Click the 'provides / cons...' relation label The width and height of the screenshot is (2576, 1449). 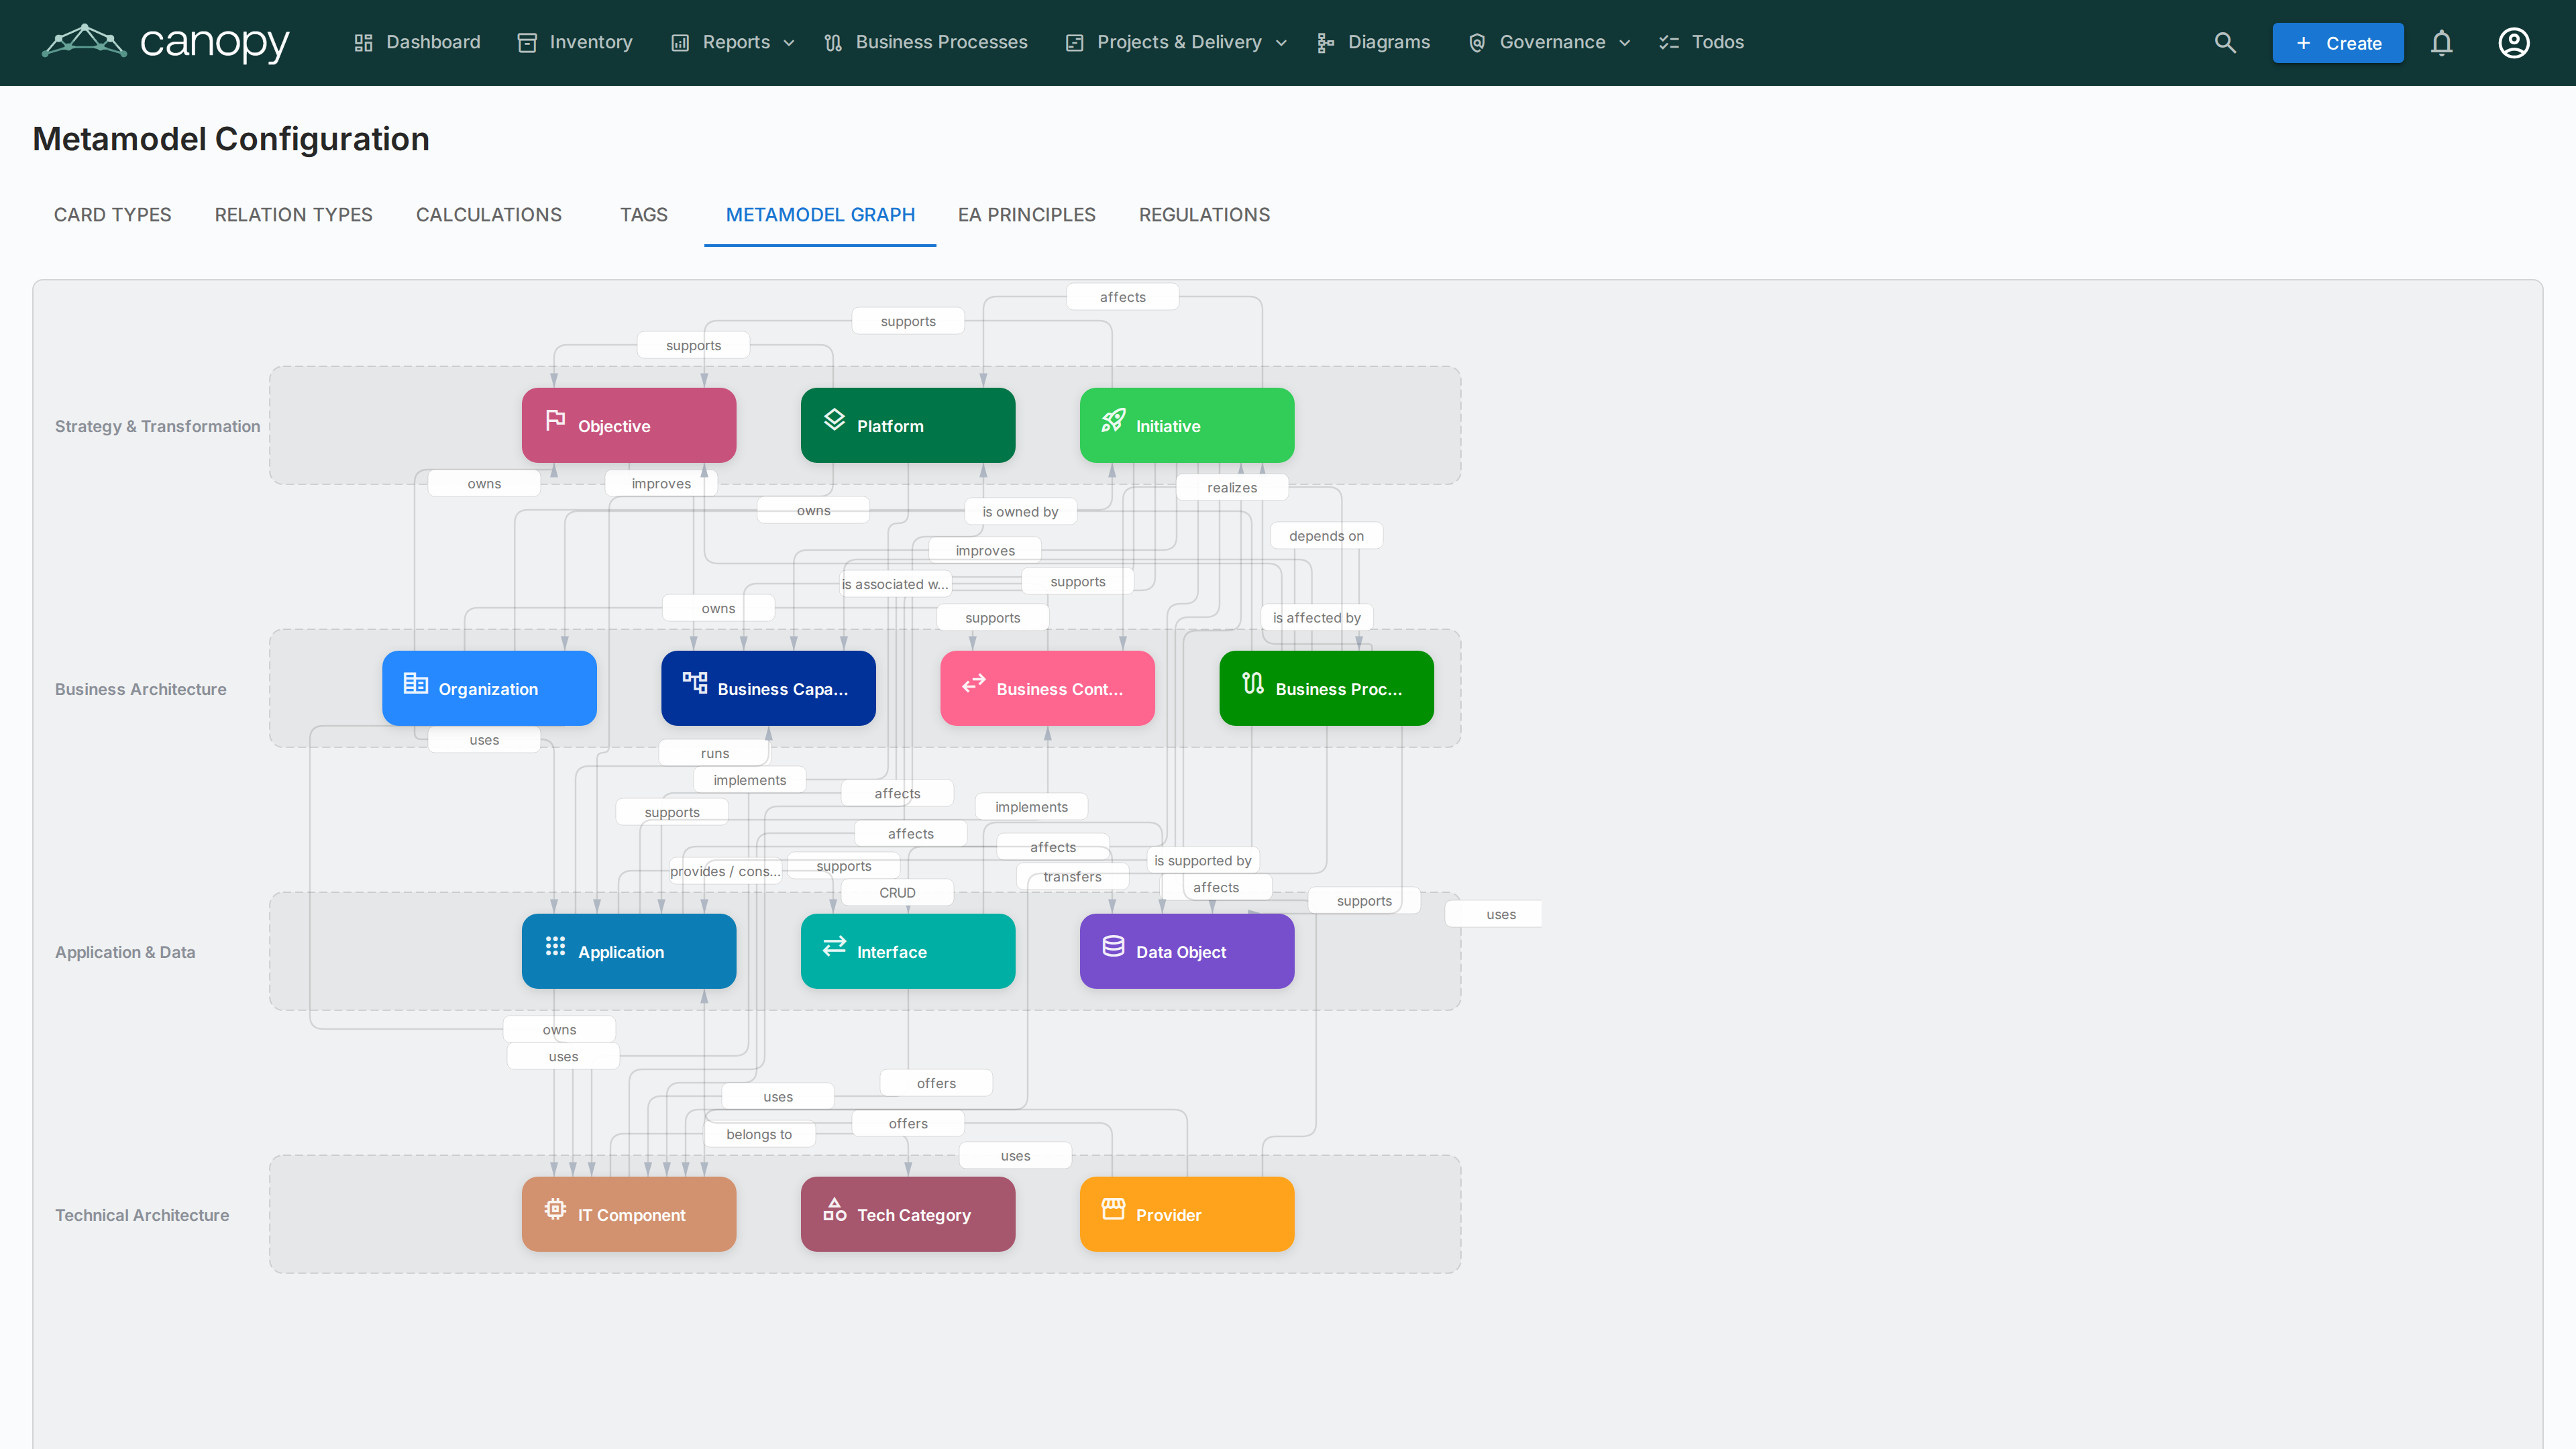pyautogui.click(x=725, y=871)
